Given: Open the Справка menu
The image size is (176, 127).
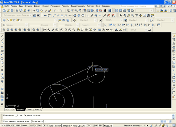Looking at the screenshot, I should 106,6.
